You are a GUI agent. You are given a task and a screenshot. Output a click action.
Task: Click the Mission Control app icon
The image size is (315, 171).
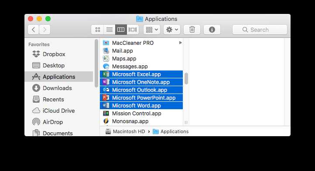(106, 113)
